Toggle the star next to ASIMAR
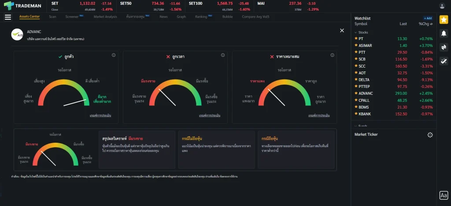 356,46
